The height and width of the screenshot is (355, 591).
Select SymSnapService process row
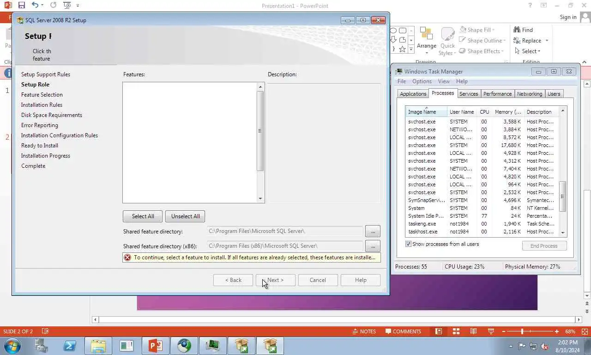[482, 200]
